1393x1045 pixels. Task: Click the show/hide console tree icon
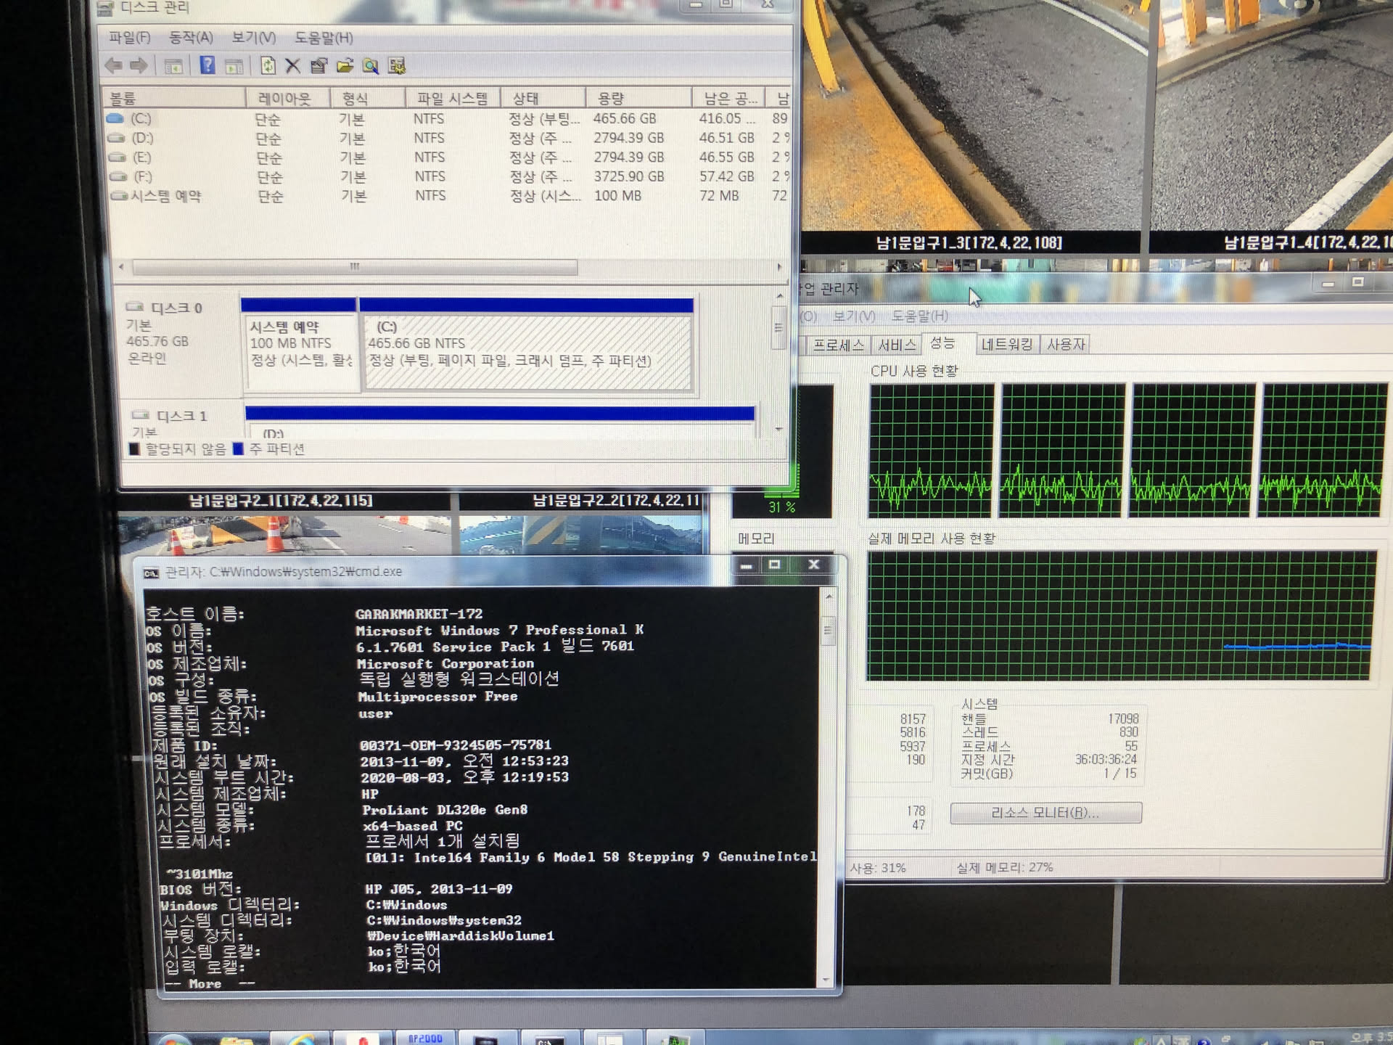point(173,66)
